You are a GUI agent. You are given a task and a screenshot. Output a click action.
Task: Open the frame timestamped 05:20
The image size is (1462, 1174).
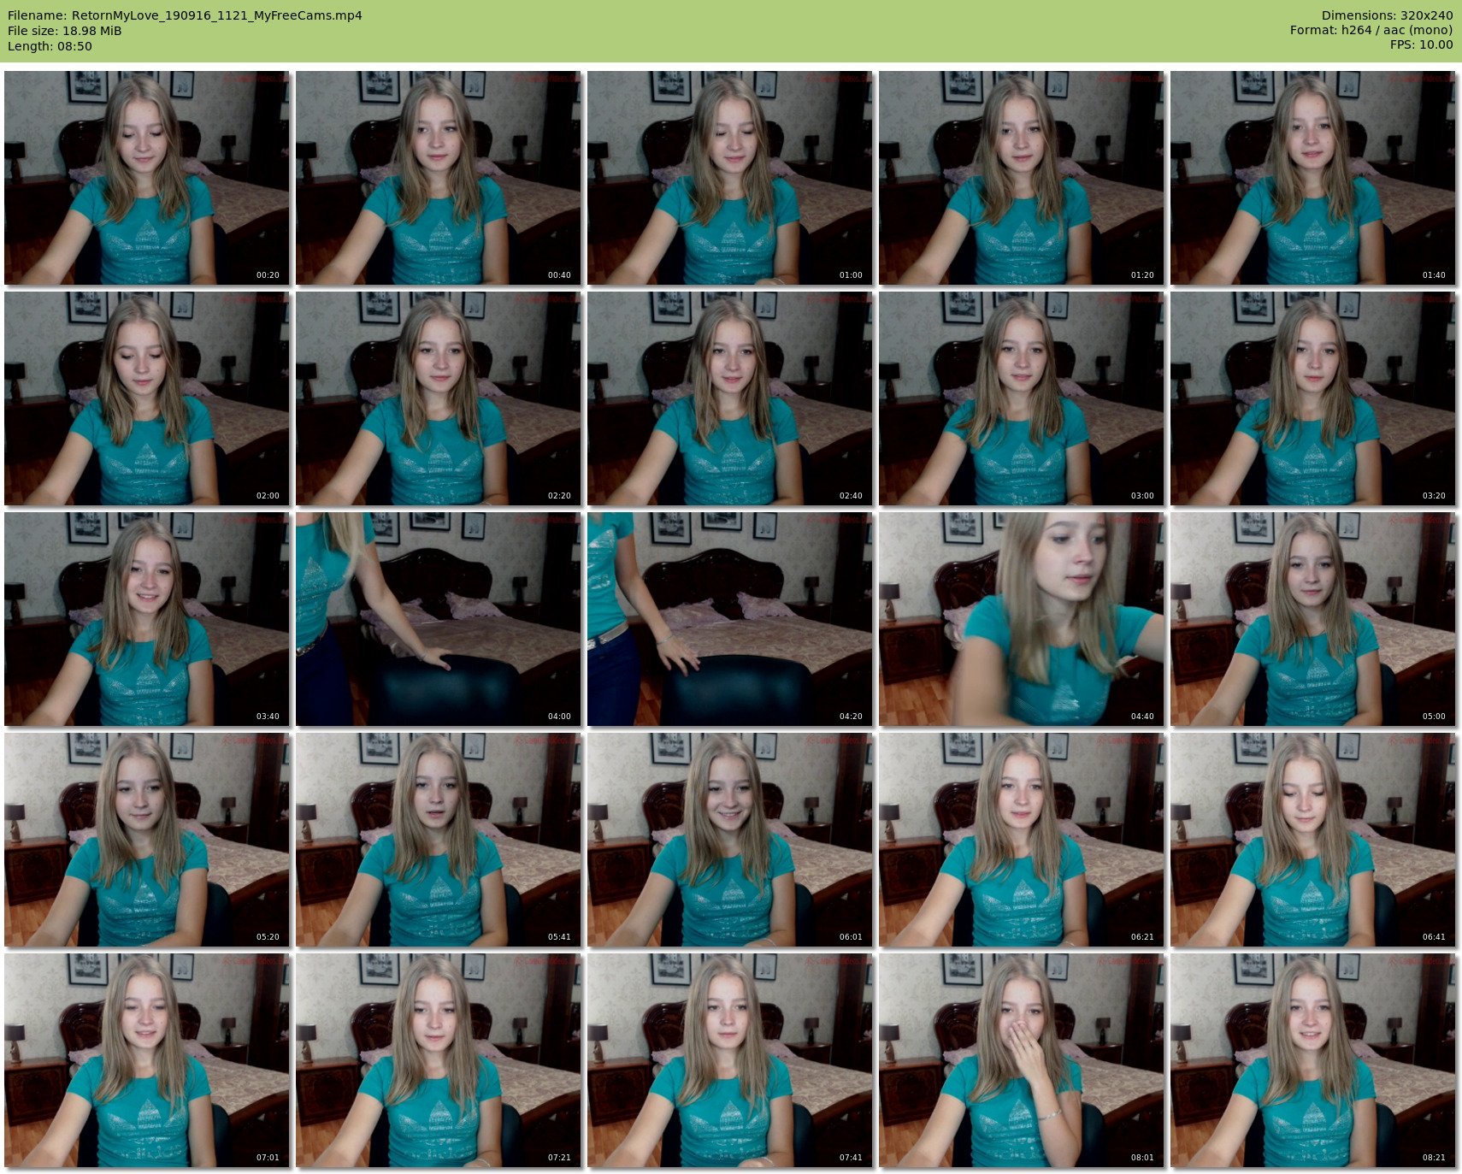click(x=146, y=840)
